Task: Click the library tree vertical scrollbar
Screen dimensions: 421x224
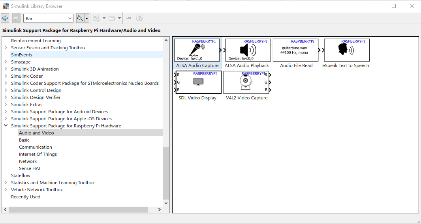Action: 166,173
